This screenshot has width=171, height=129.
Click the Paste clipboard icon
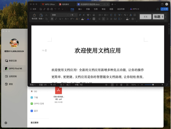41,15
